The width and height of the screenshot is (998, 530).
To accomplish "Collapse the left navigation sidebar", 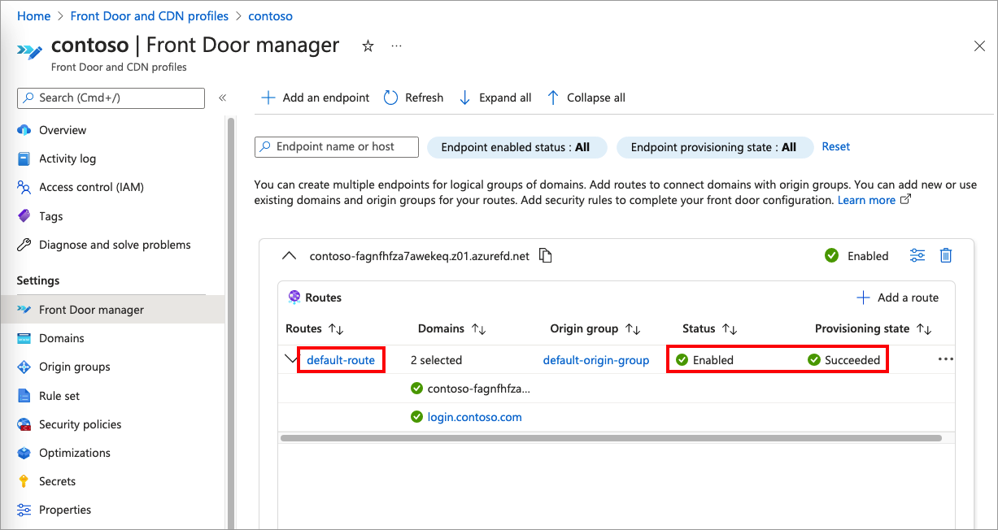I will coord(222,97).
